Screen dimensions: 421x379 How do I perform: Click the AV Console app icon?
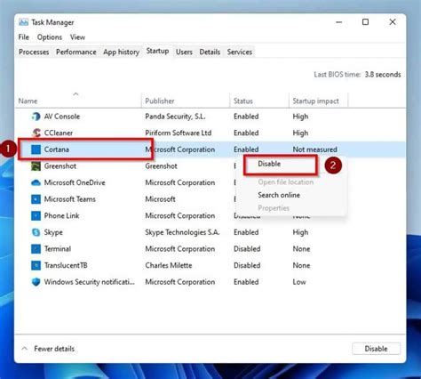pyautogui.click(x=36, y=117)
